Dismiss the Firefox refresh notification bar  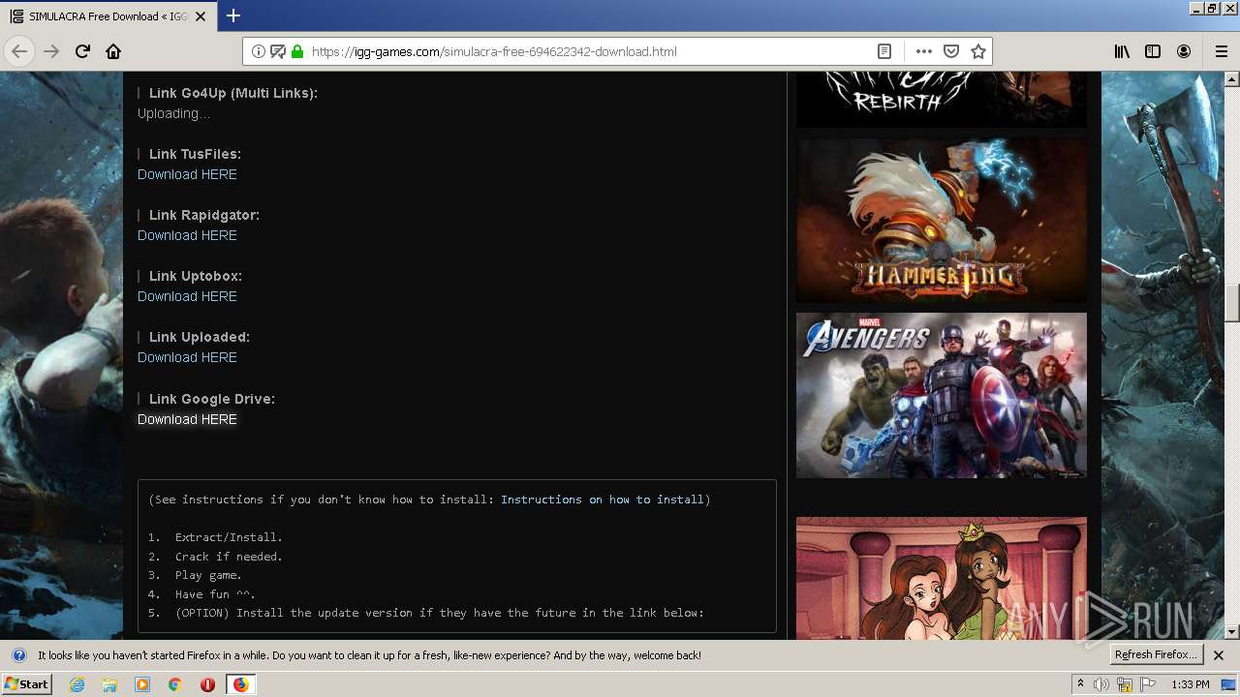pyautogui.click(x=1219, y=655)
